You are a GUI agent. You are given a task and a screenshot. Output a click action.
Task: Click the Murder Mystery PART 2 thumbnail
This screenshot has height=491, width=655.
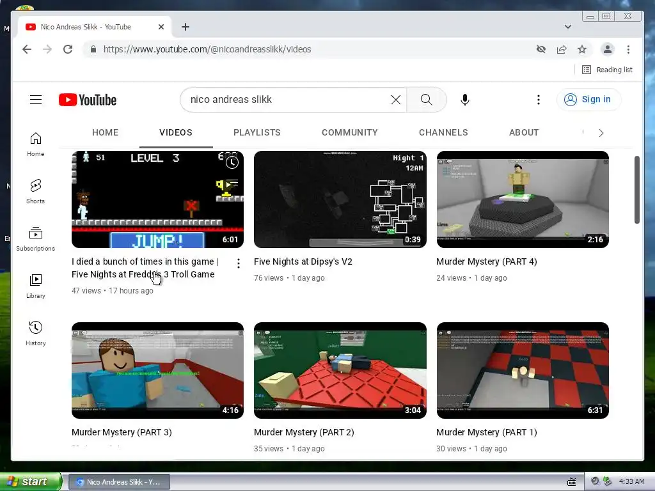click(340, 370)
